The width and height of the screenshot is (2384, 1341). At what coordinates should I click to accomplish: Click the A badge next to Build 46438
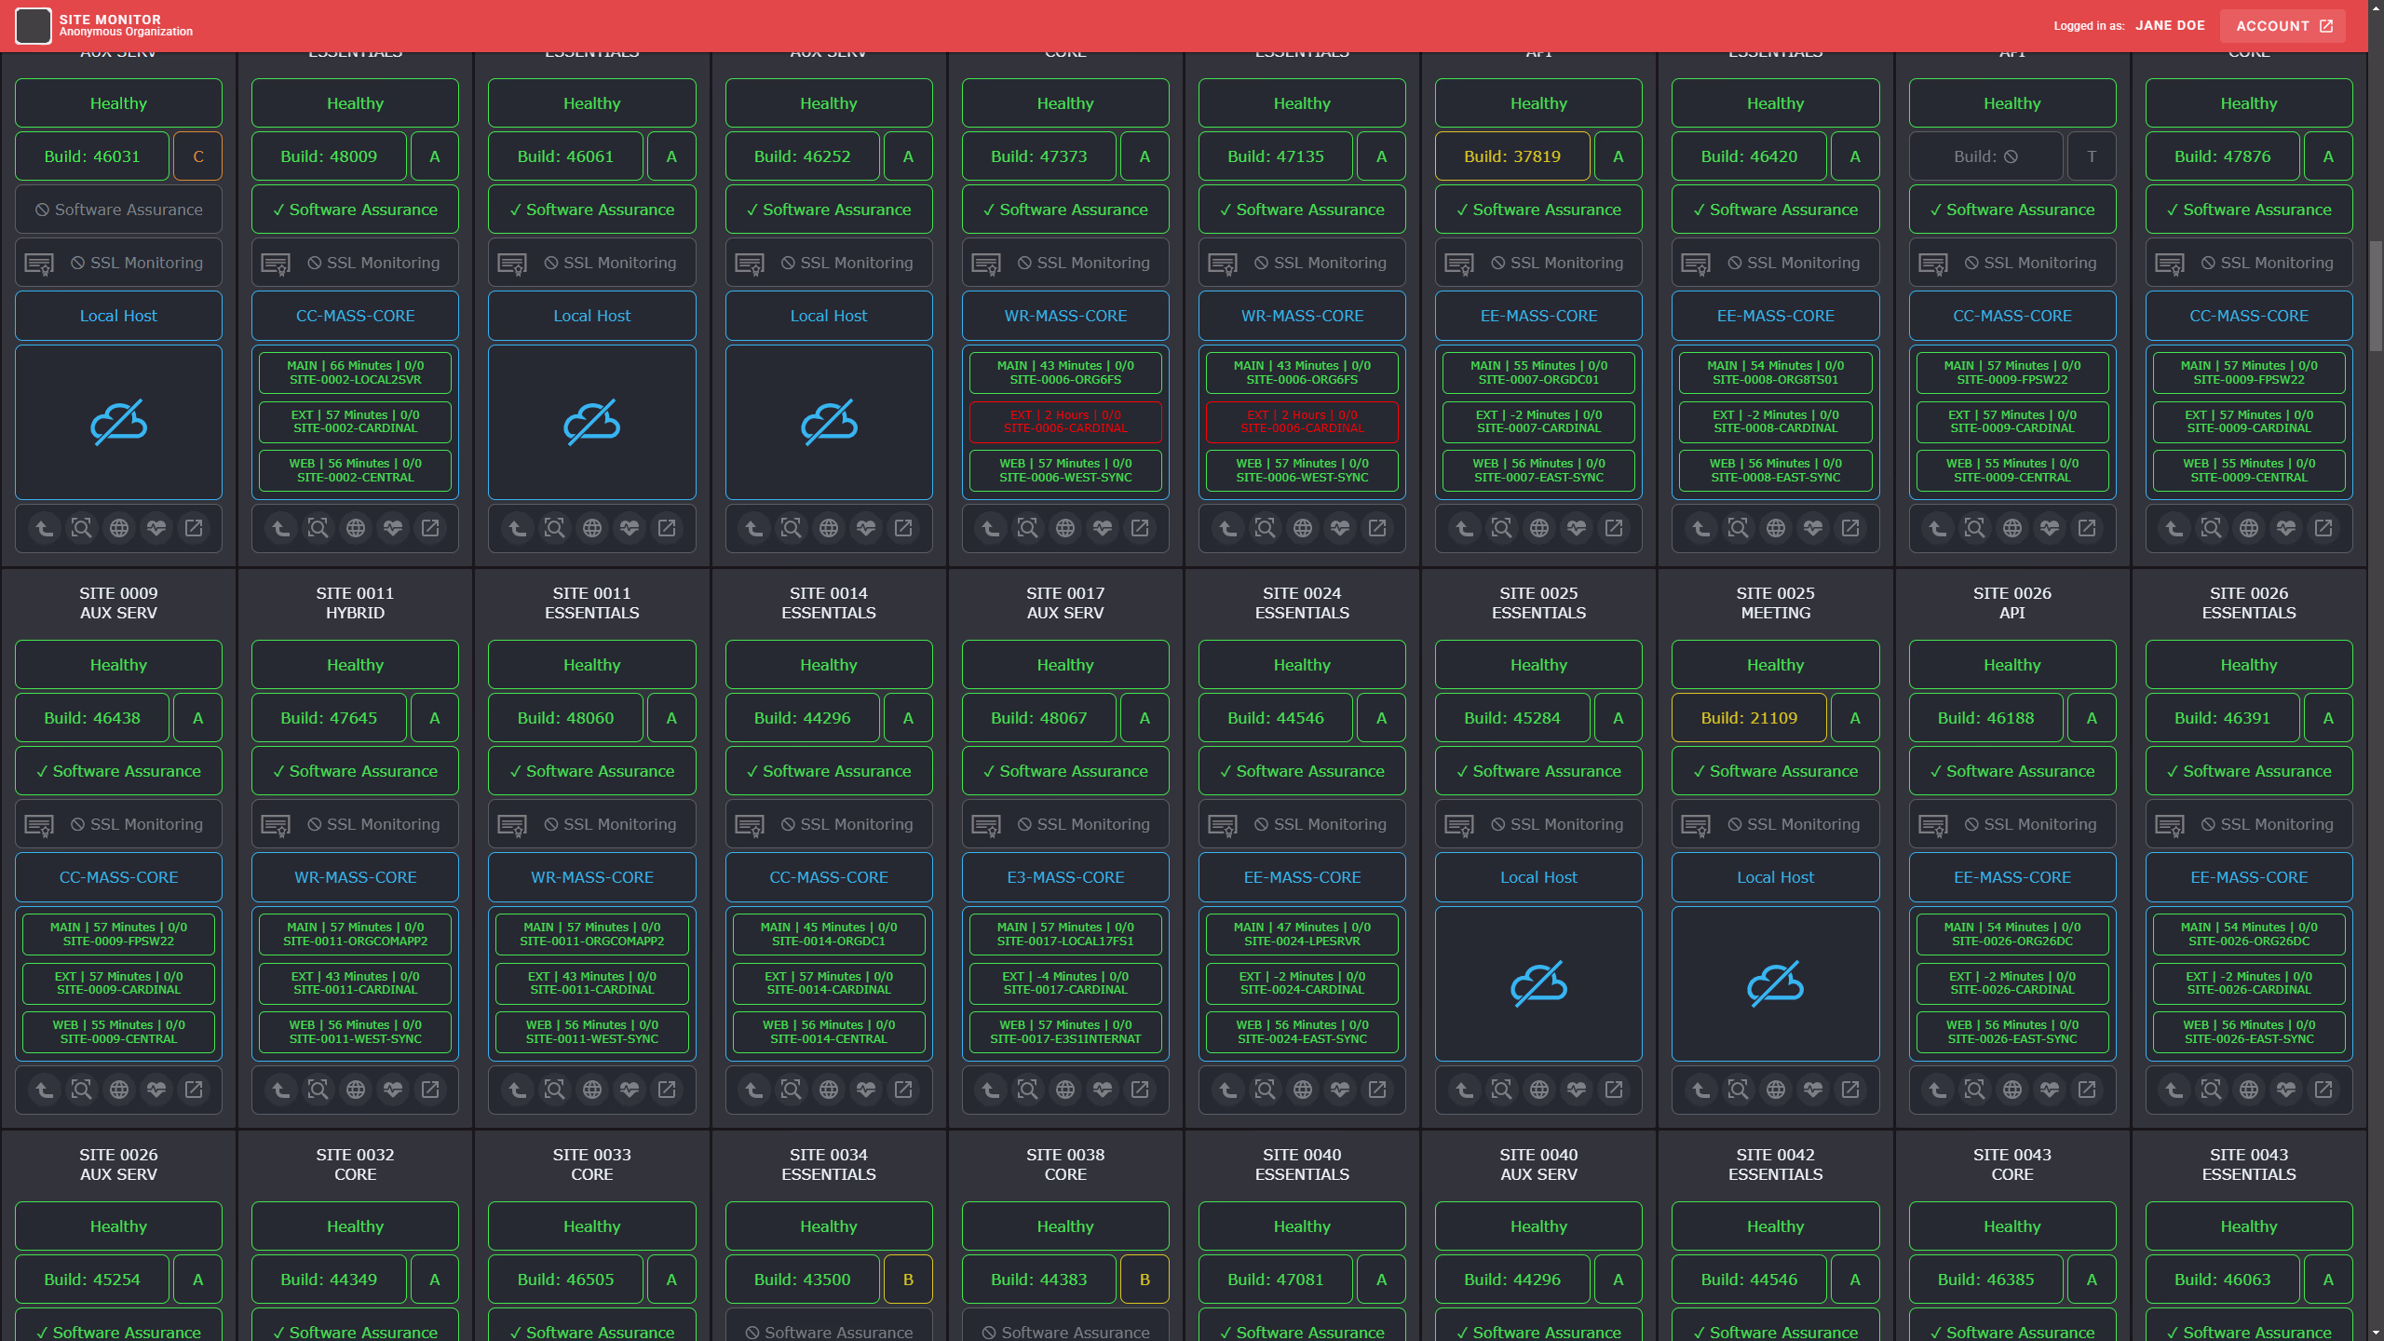coord(196,717)
